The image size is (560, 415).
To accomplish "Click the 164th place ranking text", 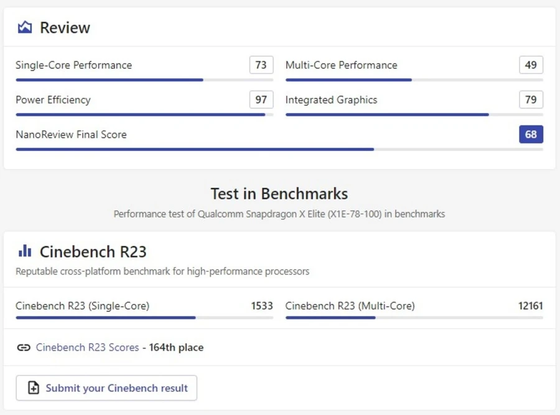I will click(177, 347).
